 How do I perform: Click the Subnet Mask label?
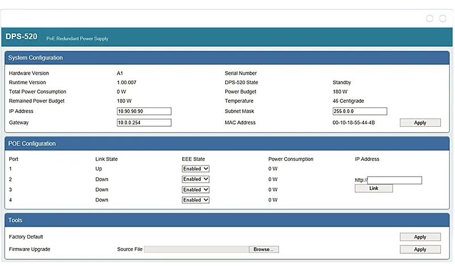[x=239, y=111]
